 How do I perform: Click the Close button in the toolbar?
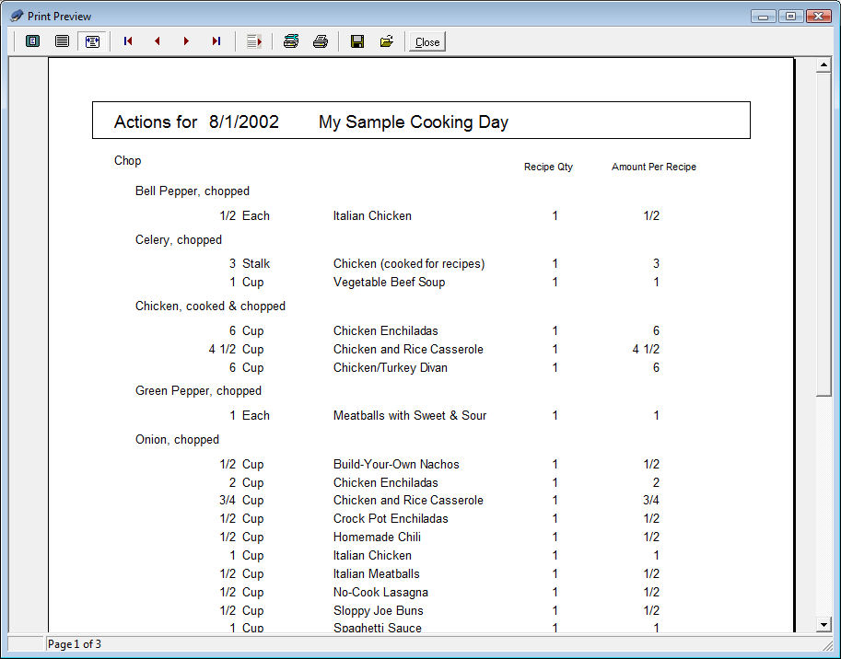(427, 42)
